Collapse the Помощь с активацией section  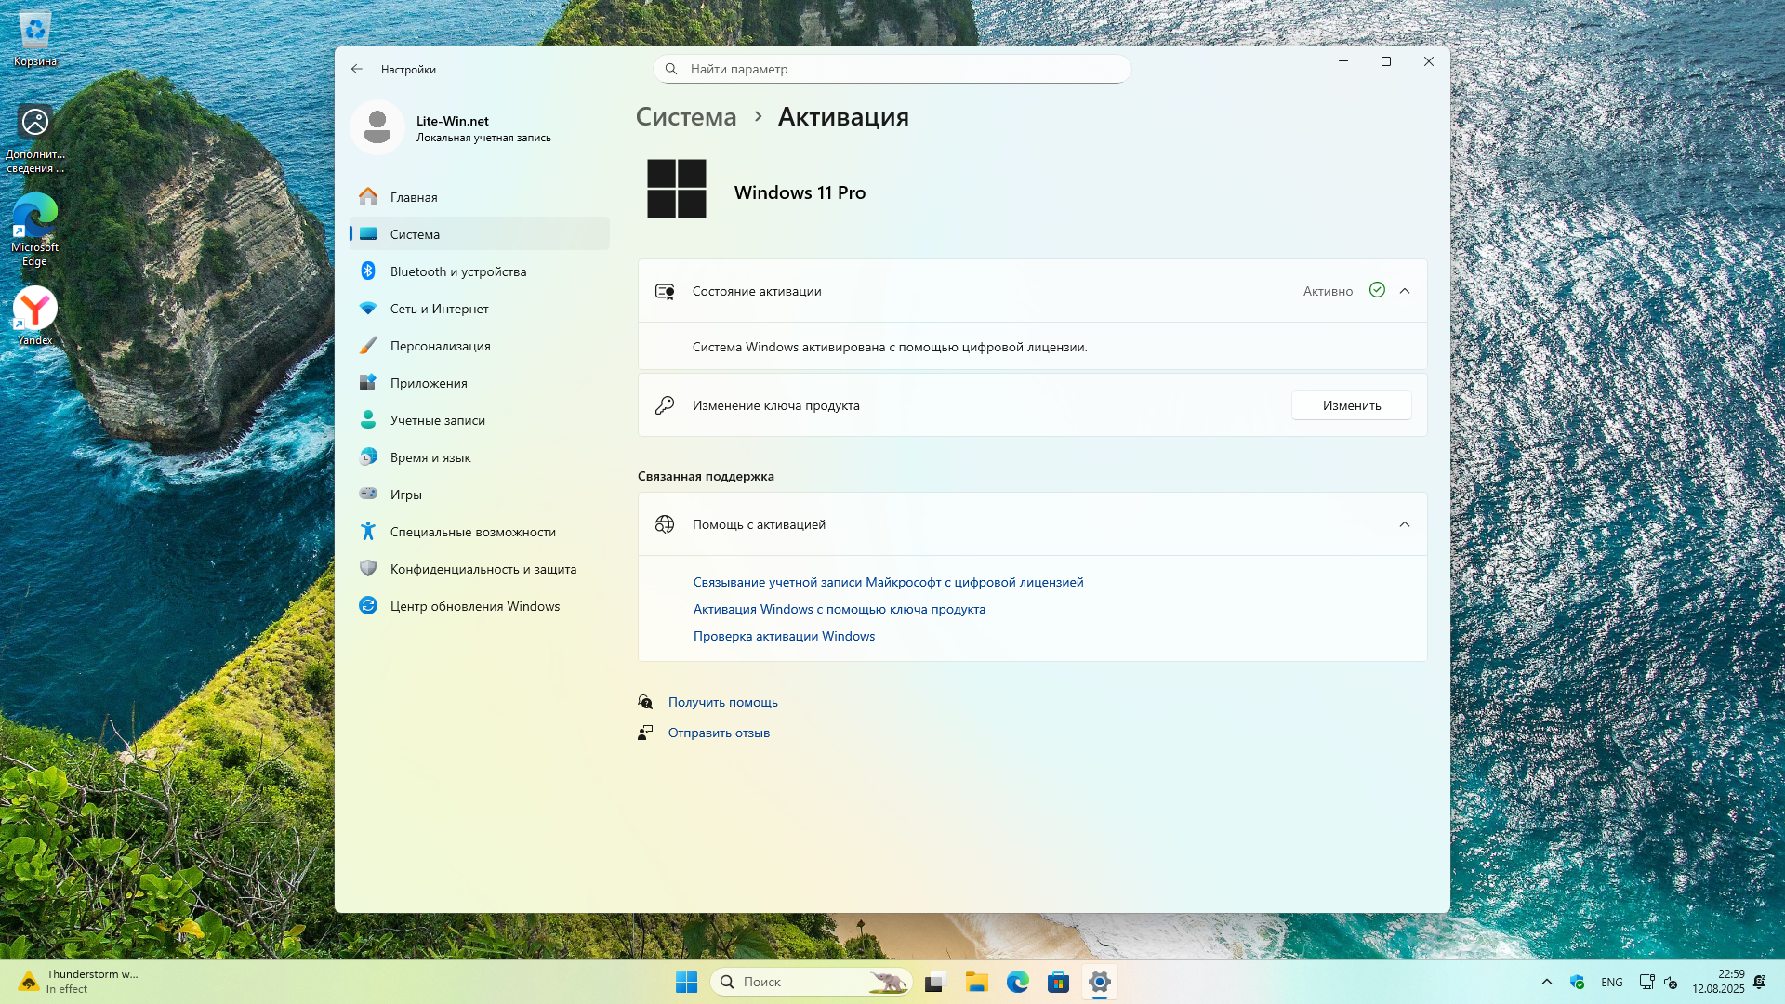coord(1405,524)
